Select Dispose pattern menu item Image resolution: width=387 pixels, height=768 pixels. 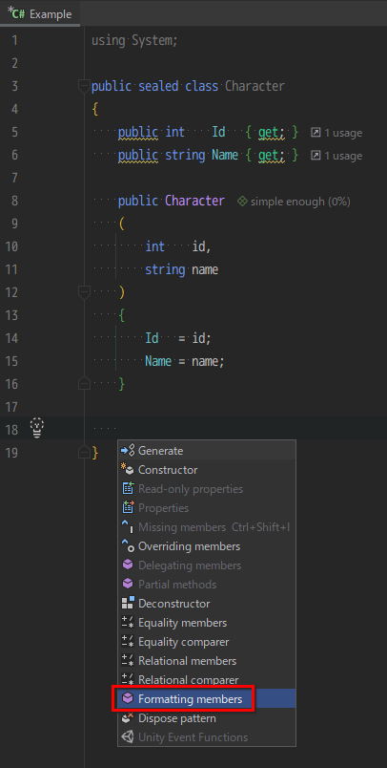pyautogui.click(x=207, y=718)
